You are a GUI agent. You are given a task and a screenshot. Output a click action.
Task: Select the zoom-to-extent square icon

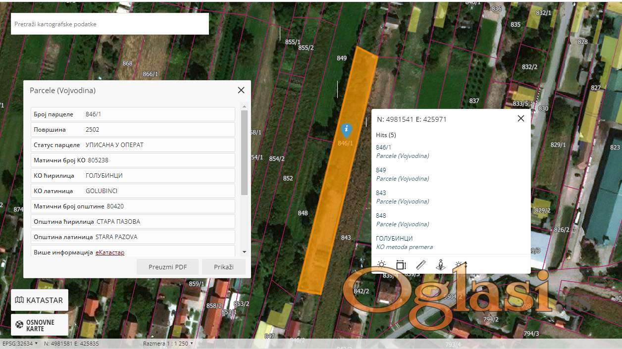tap(401, 264)
